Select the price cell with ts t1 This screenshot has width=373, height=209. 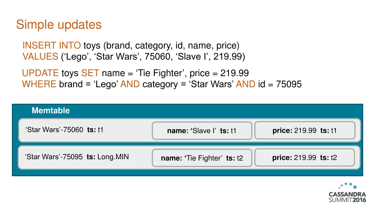pos(305,131)
